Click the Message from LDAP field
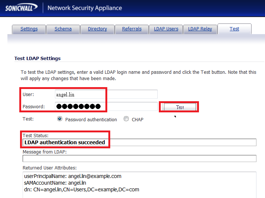Screen dimensions: 265x198 (139, 159)
